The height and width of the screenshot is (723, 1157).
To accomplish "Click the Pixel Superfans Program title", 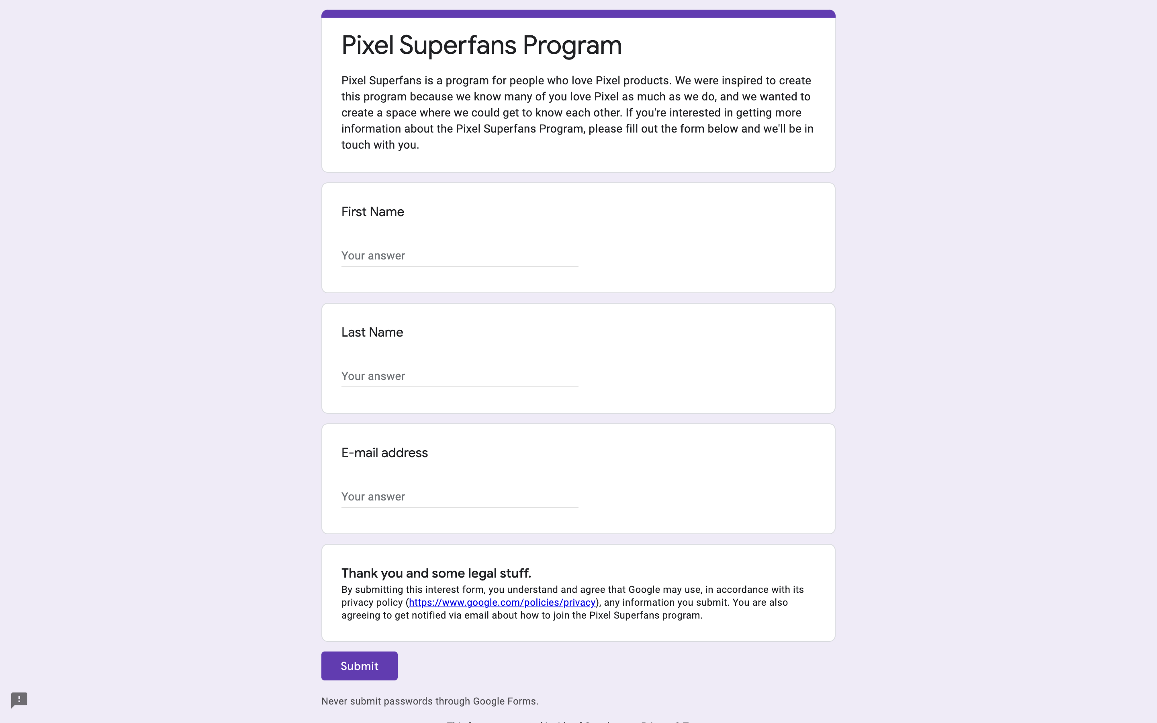I will tap(481, 45).
